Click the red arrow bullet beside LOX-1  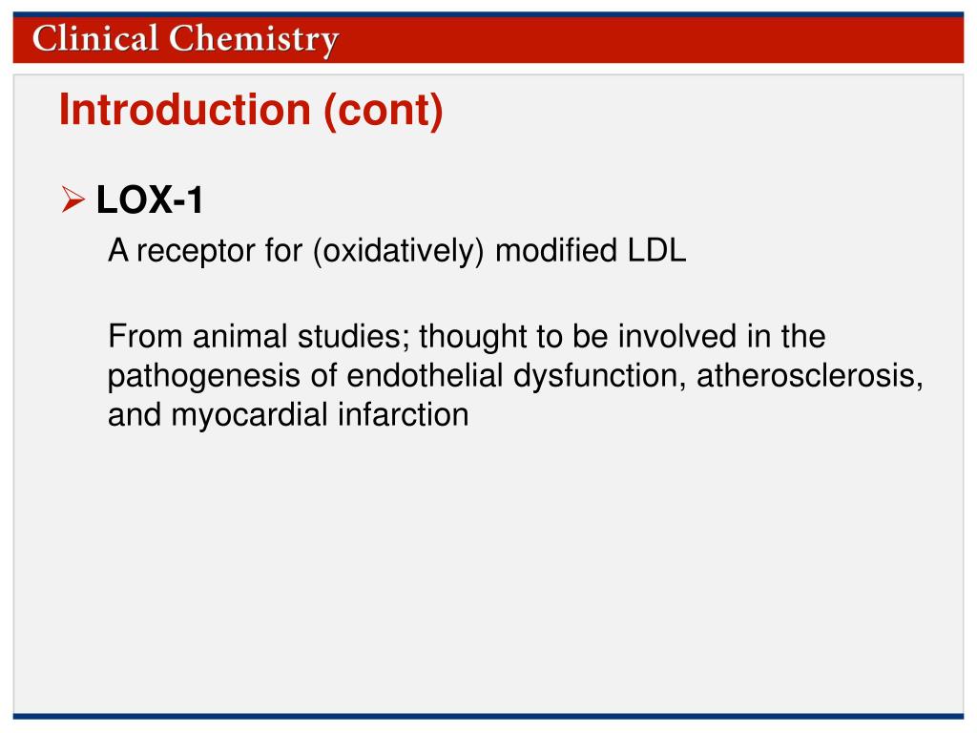73,199
